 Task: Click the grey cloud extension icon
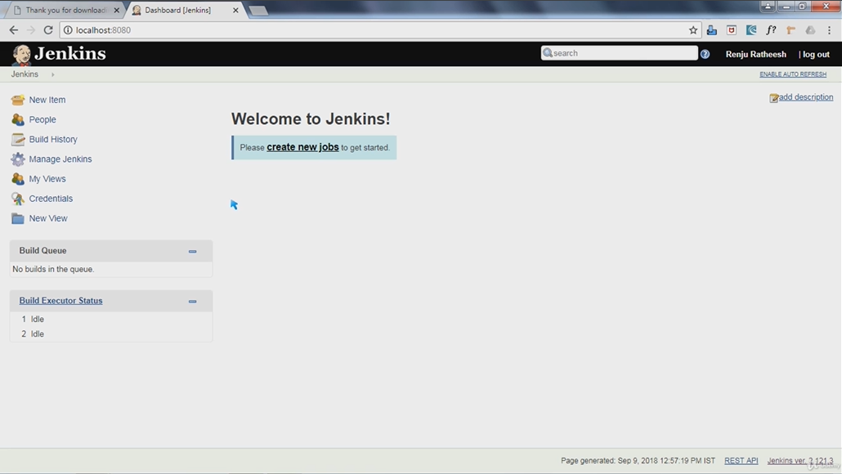(810, 30)
